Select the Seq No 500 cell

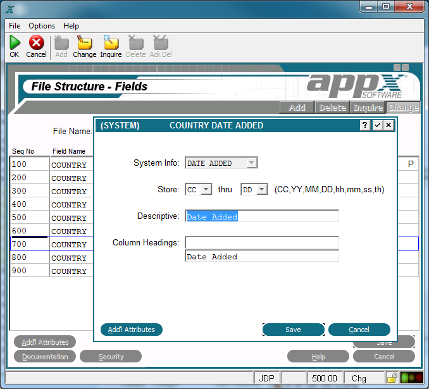coord(30,217)
